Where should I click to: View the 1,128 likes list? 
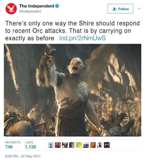[x=30, y=145]
